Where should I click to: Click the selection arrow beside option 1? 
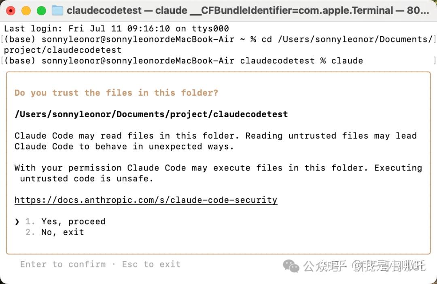(17, 221)
